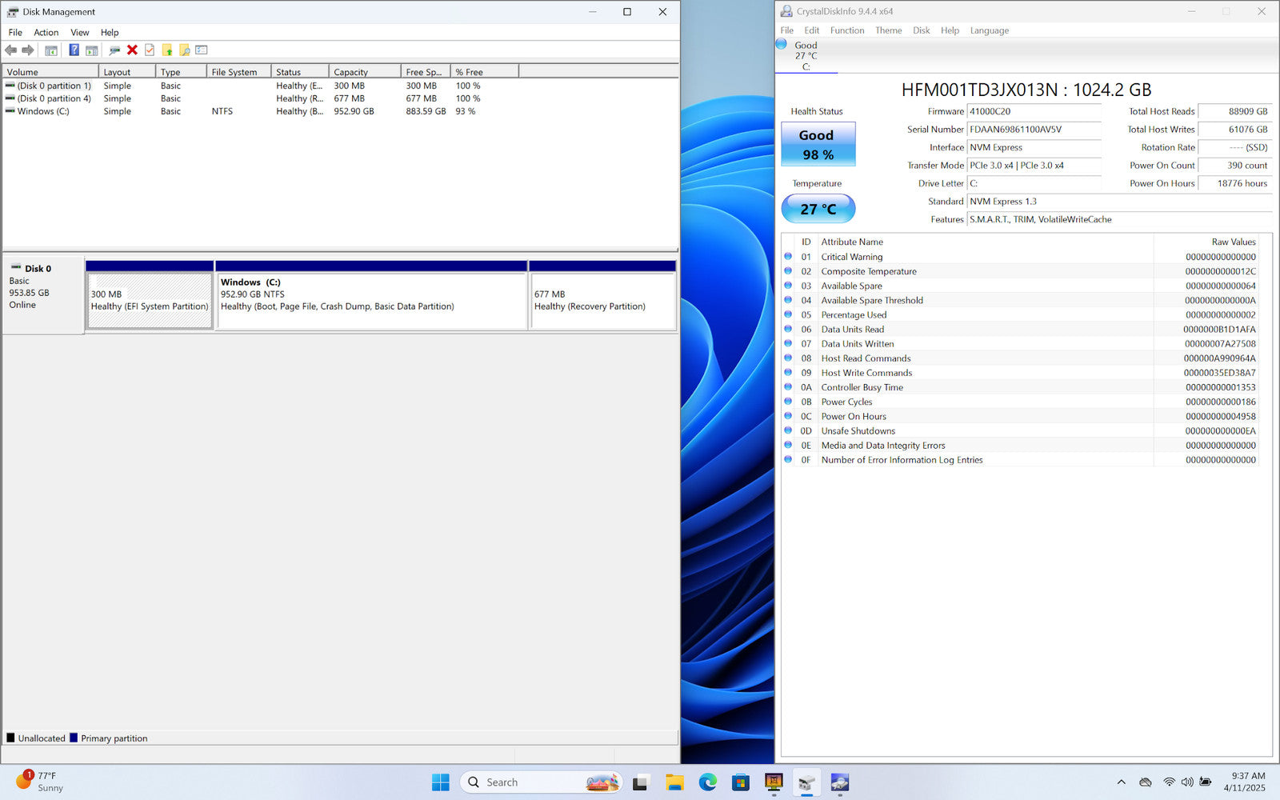Click the Properties checkmark page icon

tap(150, 50)
